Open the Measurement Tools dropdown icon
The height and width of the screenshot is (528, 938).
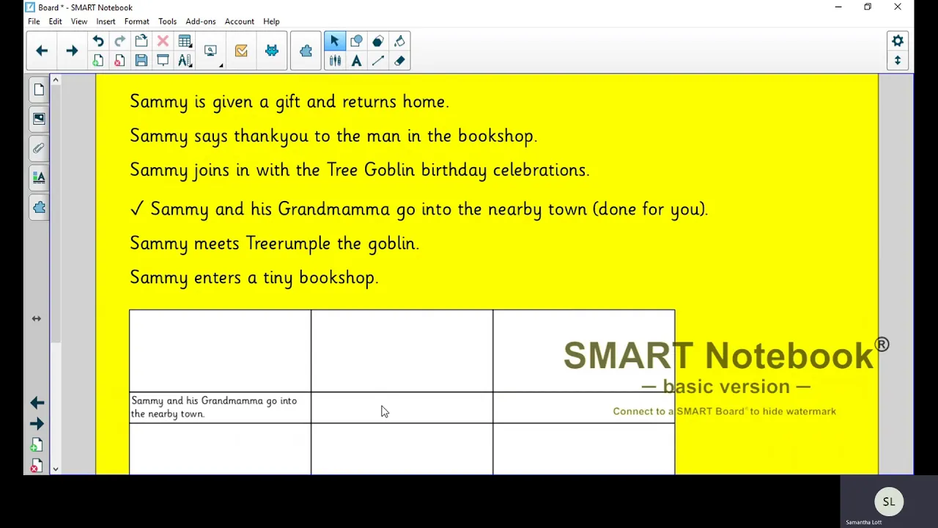[185, 61]
